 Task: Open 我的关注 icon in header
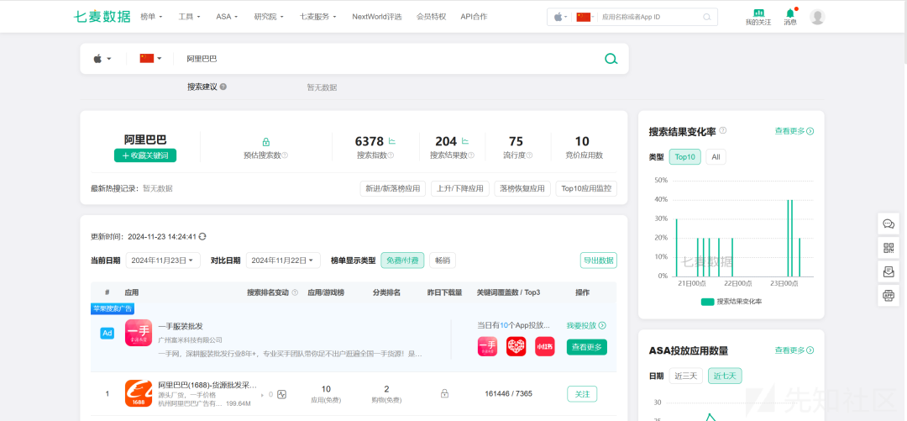pos(758,17)
